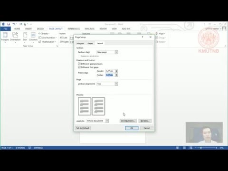The width and height of the screenshot is (228, 171).
Task: Open the FILE tab
Action: (5, 28)
